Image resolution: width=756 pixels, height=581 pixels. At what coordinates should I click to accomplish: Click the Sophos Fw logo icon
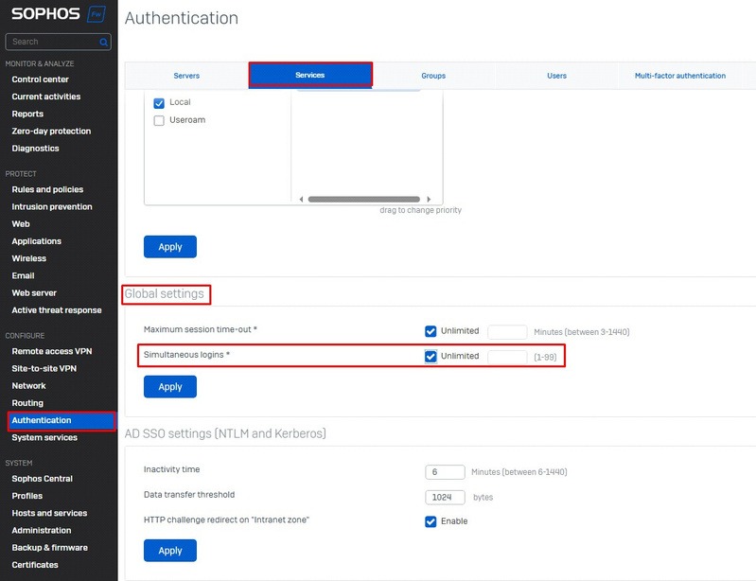pos(97,14)
